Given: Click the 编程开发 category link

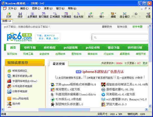Looking at the screenshot, I should 141,54.
